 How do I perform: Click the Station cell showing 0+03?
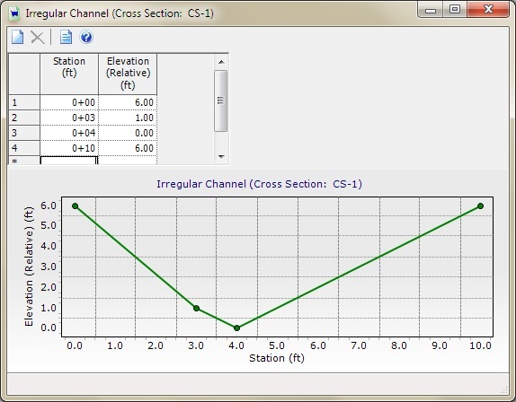69,118
